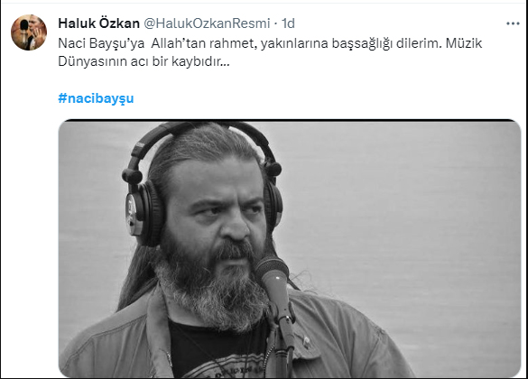528x379 pixels.
Task: Click the word 'Müzik' in the tweet
Action: tap(464, 43)
